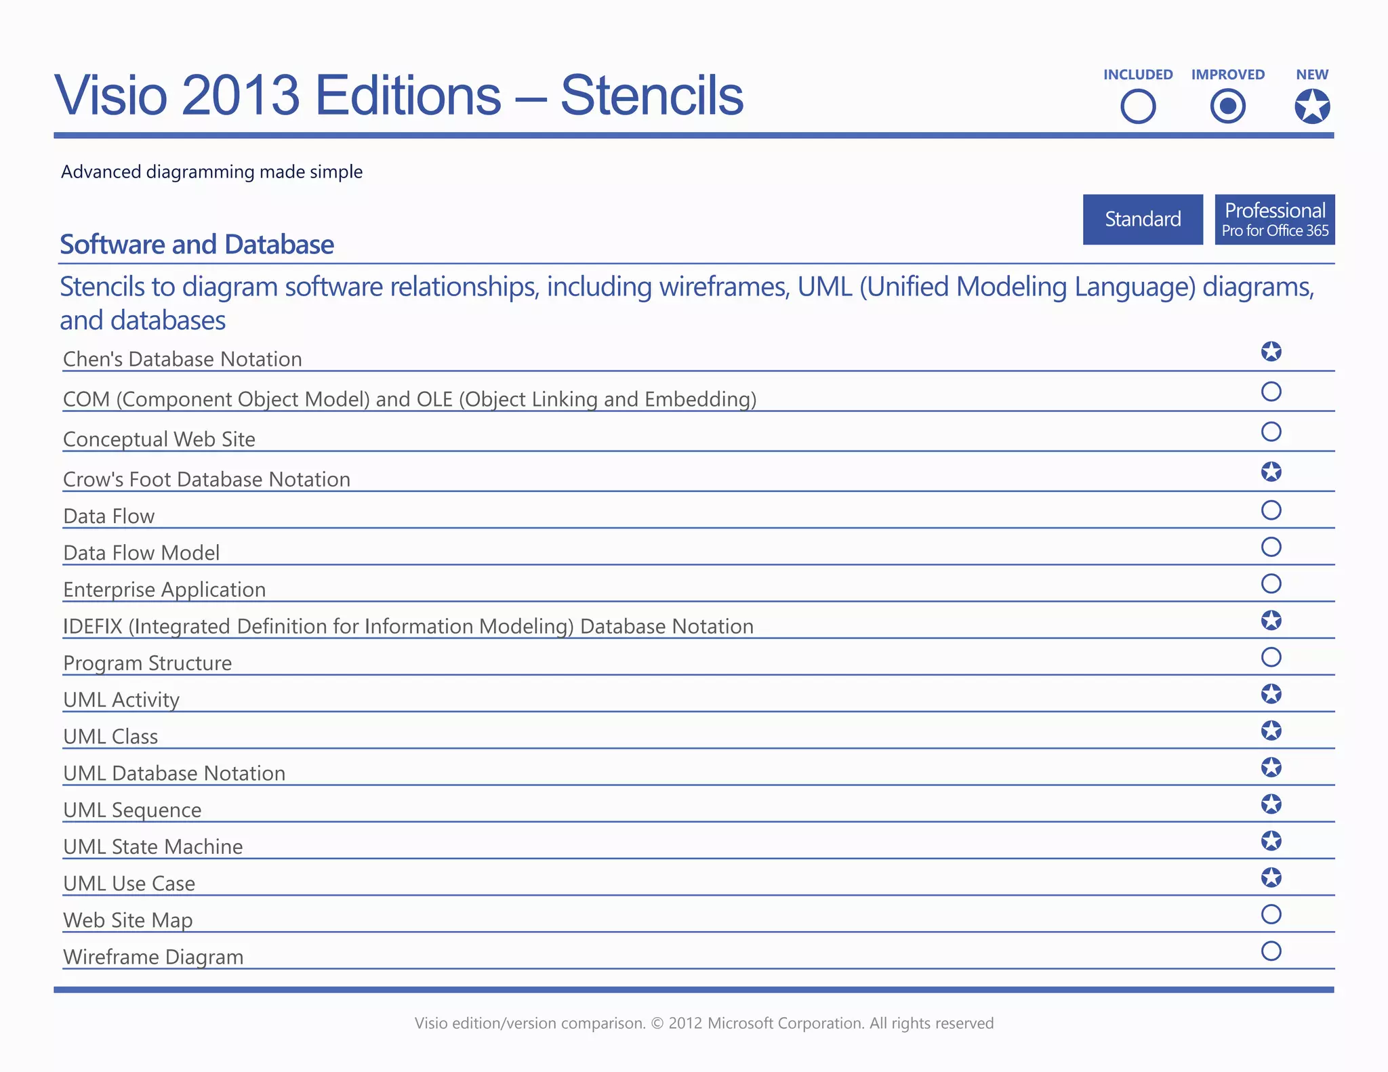Click the NEW legend label

(x=1312, y=75)
